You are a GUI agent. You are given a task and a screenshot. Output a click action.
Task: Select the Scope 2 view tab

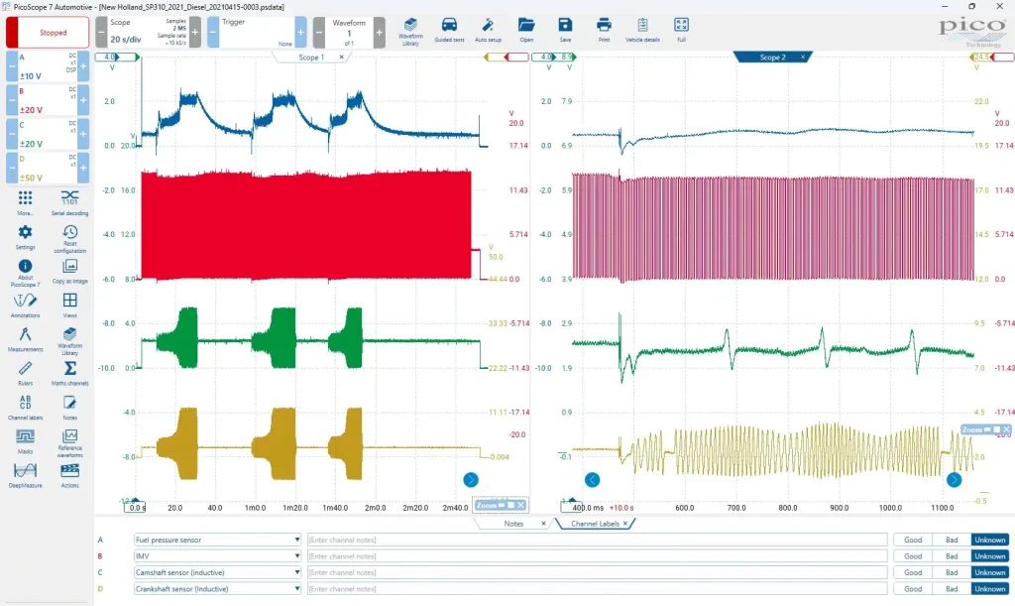[772, 58]
